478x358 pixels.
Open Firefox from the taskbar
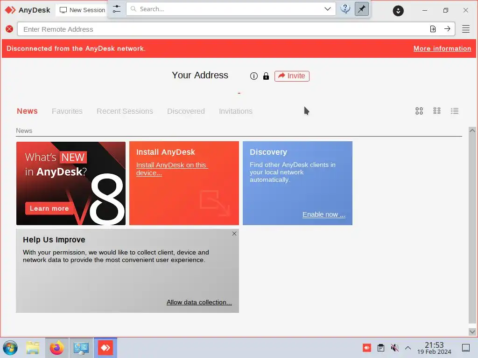coord(56,348)
